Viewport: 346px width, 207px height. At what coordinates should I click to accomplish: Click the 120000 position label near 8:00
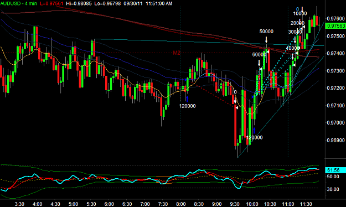click(187, 106)
